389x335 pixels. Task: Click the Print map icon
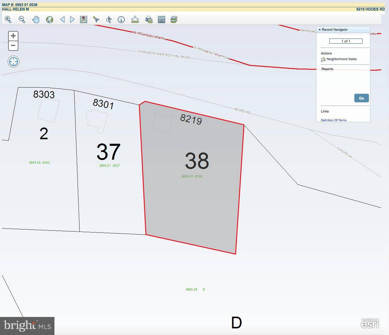pyautogui.click(x=149, y=20)
